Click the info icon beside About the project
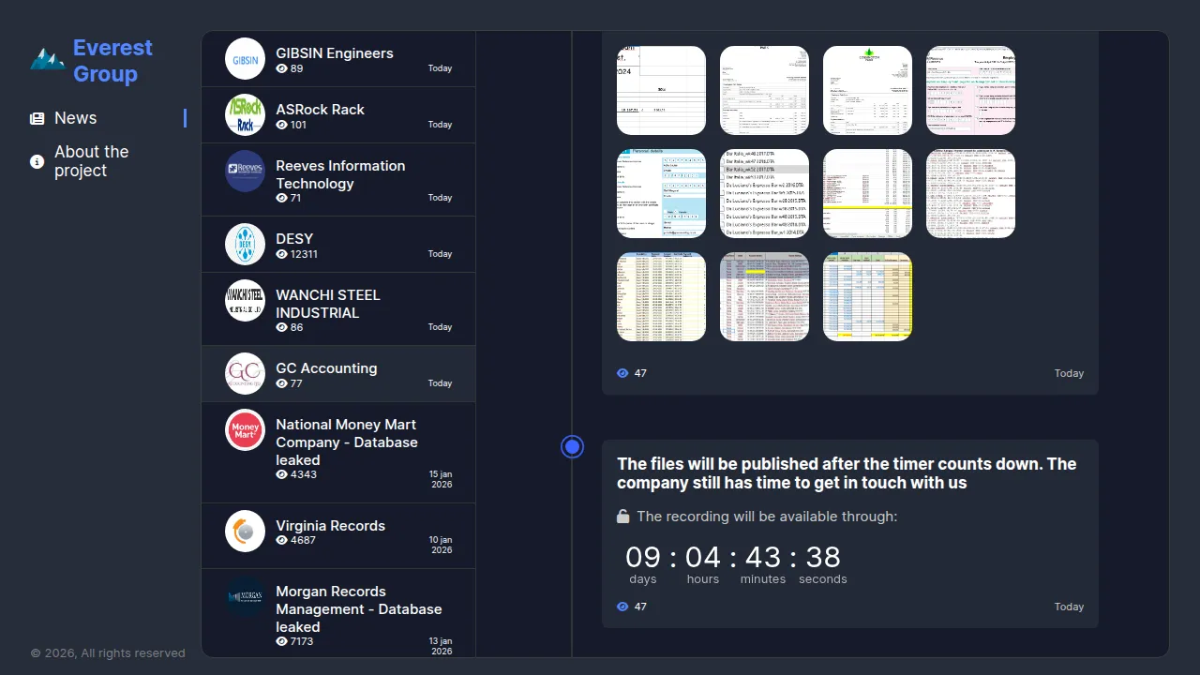Screen dimensions: 1200x675 [37, 161]
